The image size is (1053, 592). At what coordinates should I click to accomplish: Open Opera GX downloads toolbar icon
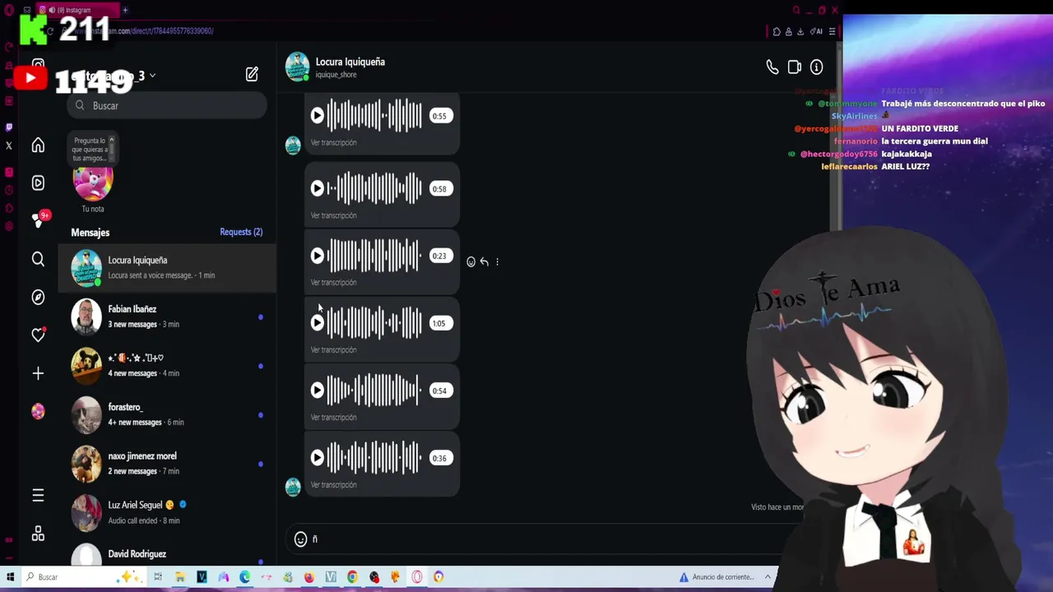pos(800,31)
